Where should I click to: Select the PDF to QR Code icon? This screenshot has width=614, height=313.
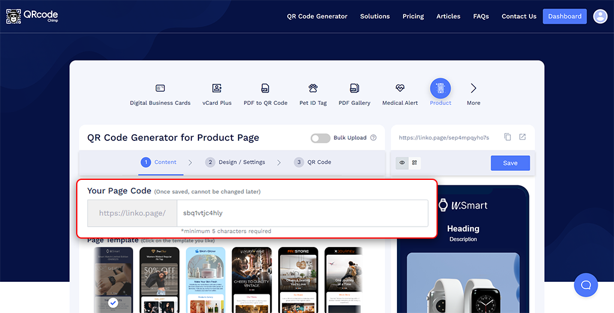coord(265,88)
